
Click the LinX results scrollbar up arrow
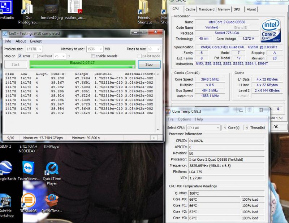pyautogui.click(x=158, y=74)
